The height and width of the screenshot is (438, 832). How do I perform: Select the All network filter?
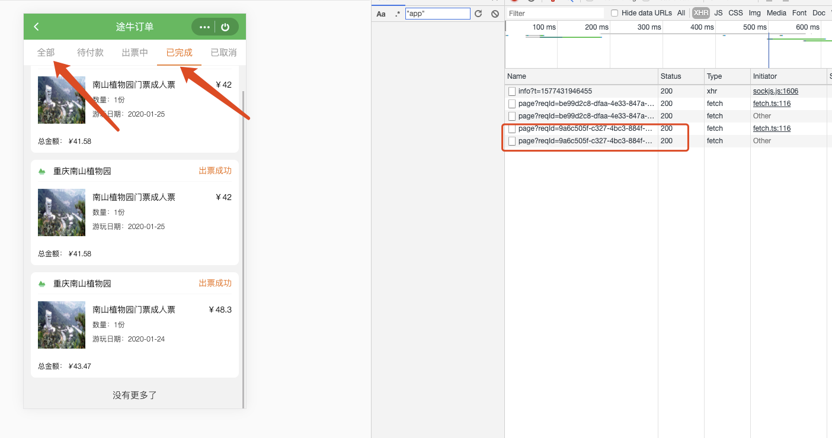681,13
